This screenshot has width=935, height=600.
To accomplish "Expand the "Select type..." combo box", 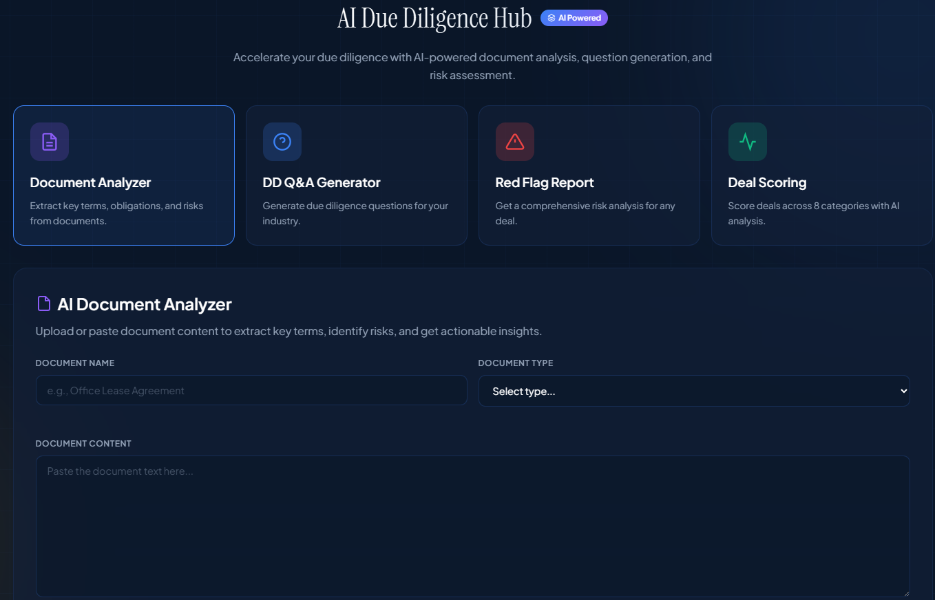I will click(694, 390).
